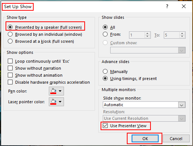Screen dimensions: 193x146
Task: Click the Pen color paint bucket icon
Action: coord(53,91)
